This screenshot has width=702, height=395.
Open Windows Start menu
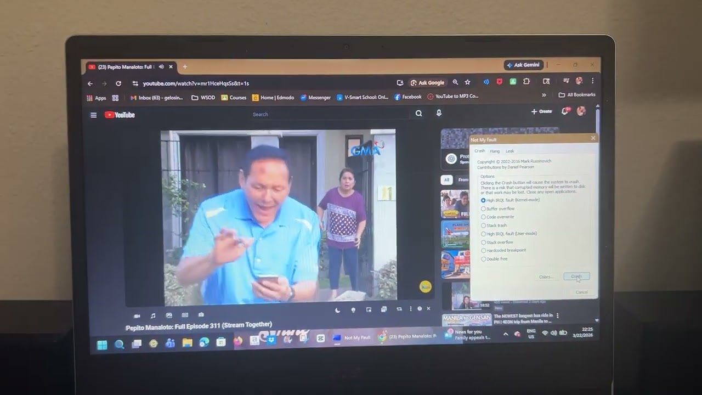(102, 345)
